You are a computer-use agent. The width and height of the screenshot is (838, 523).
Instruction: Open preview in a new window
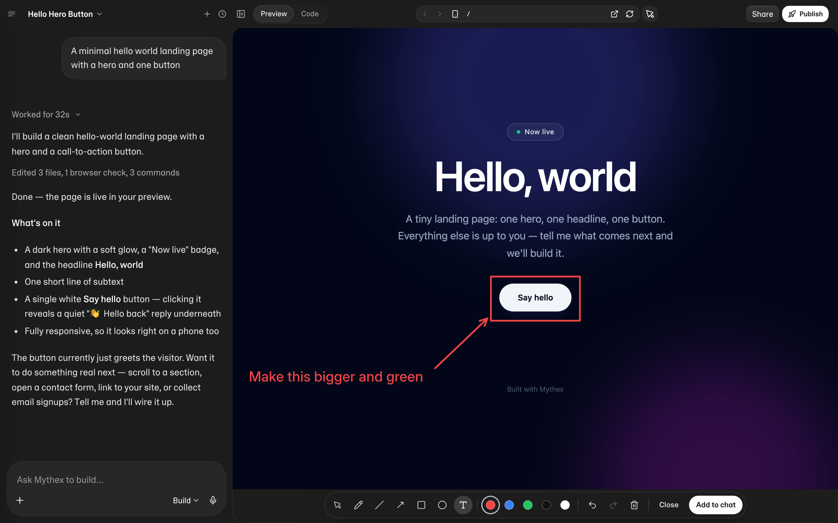tap(614, 14)
